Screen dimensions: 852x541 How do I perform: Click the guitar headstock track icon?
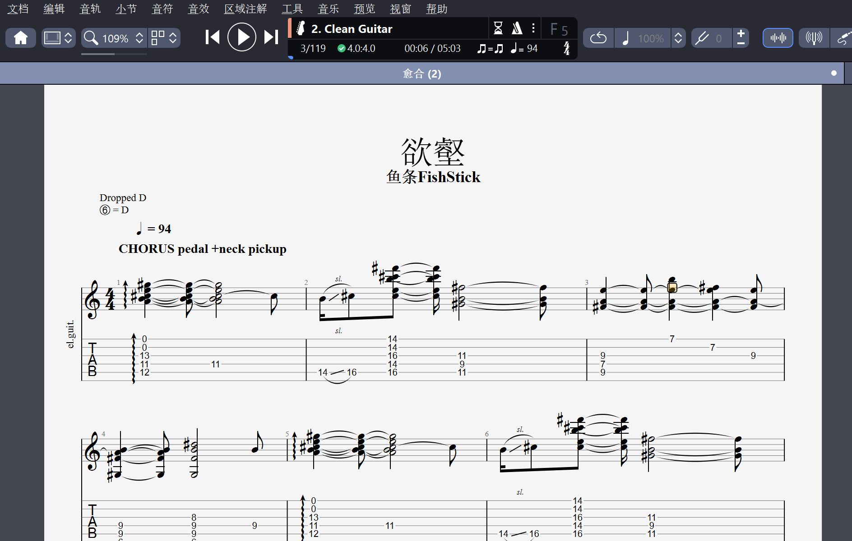(x=301, y=28)
